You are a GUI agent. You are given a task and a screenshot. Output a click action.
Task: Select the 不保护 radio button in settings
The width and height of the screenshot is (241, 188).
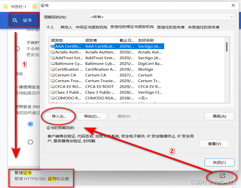tap(17, 49)
